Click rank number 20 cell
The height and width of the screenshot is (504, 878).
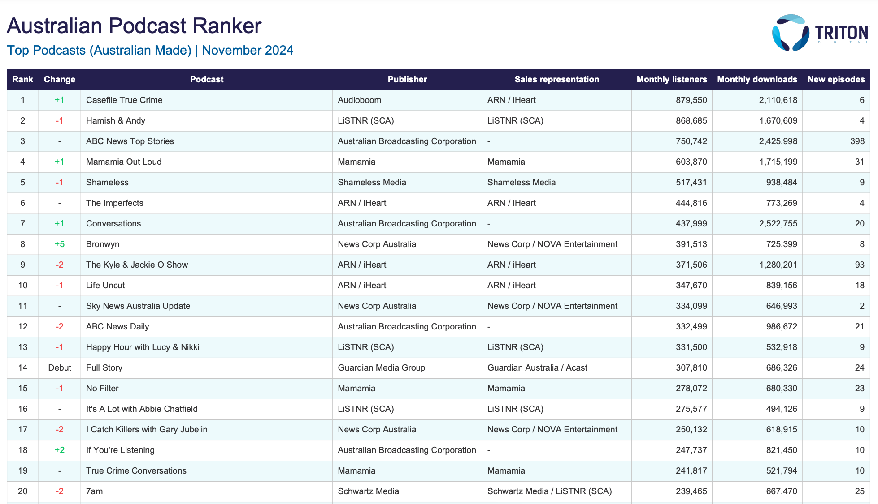(23, 491)
